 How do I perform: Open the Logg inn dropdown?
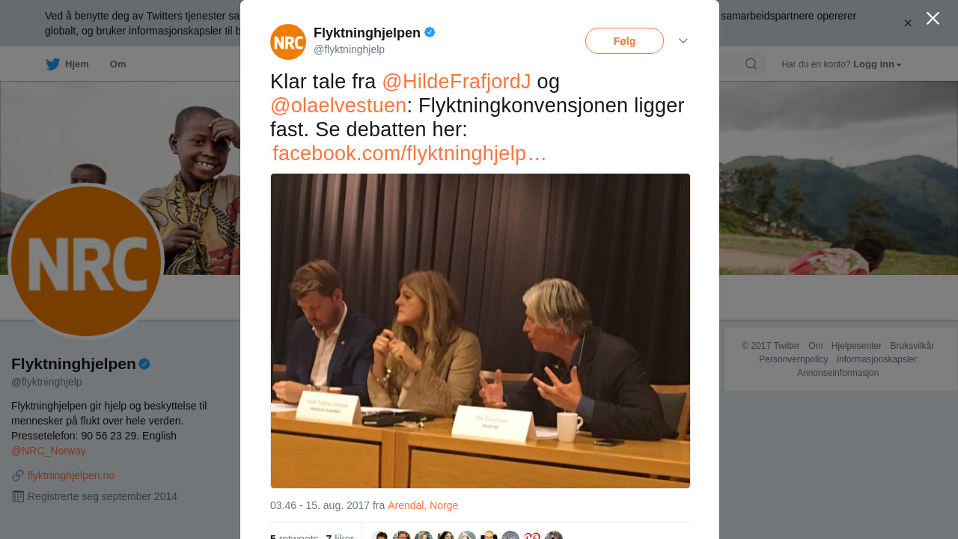pyautogui.click(x=877, y=64)
